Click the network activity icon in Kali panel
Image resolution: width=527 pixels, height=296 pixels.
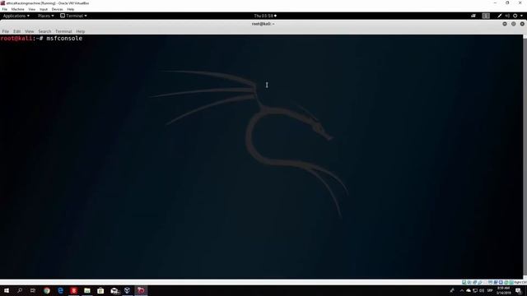(473, 16)
